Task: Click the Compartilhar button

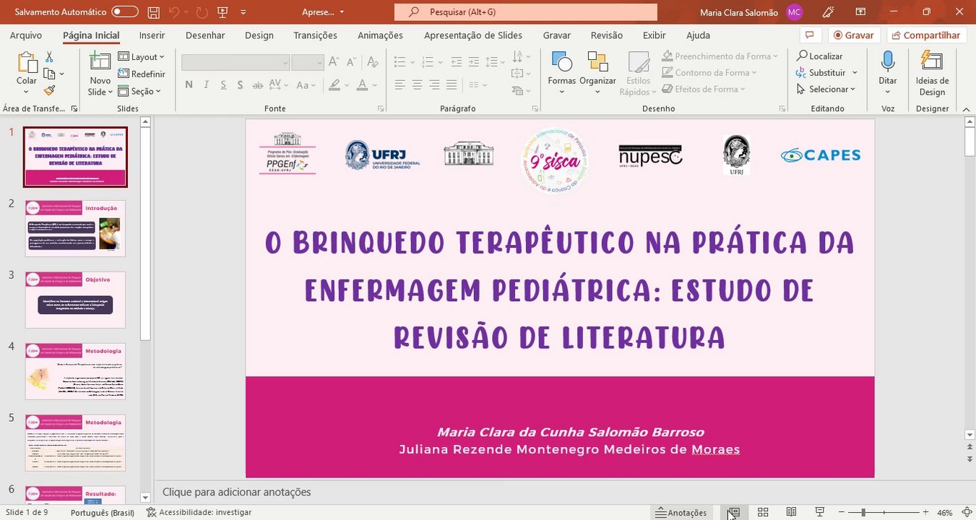Action: [x=925, y=35]
